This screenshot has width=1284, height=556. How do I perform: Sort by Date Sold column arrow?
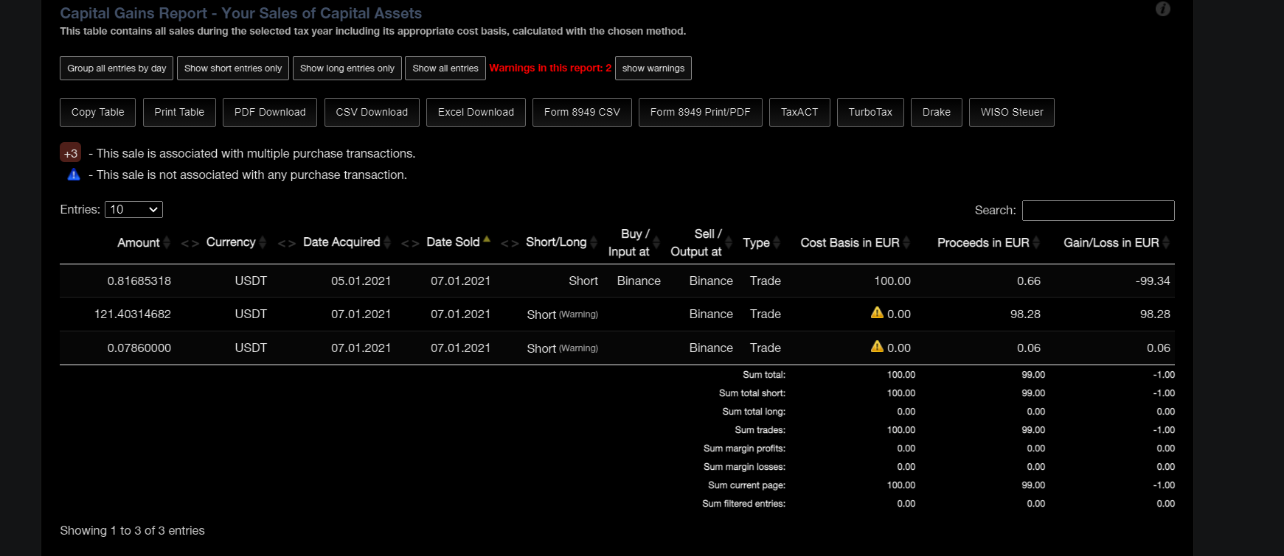486,239
